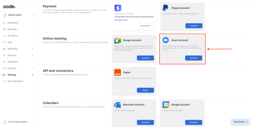The height and width of the screenshot is (127, 253).
Task: Click the Zapier logo icon
Action: pos(117,72)
